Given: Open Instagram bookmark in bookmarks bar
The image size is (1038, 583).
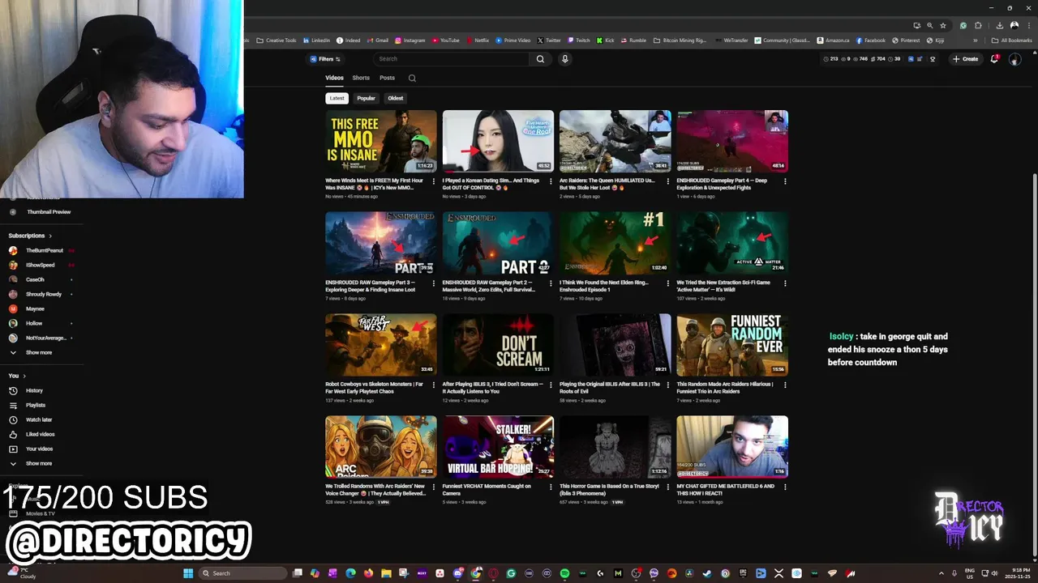Looking at the screenshot, I should pyautogui.click(x=410, y=40).
